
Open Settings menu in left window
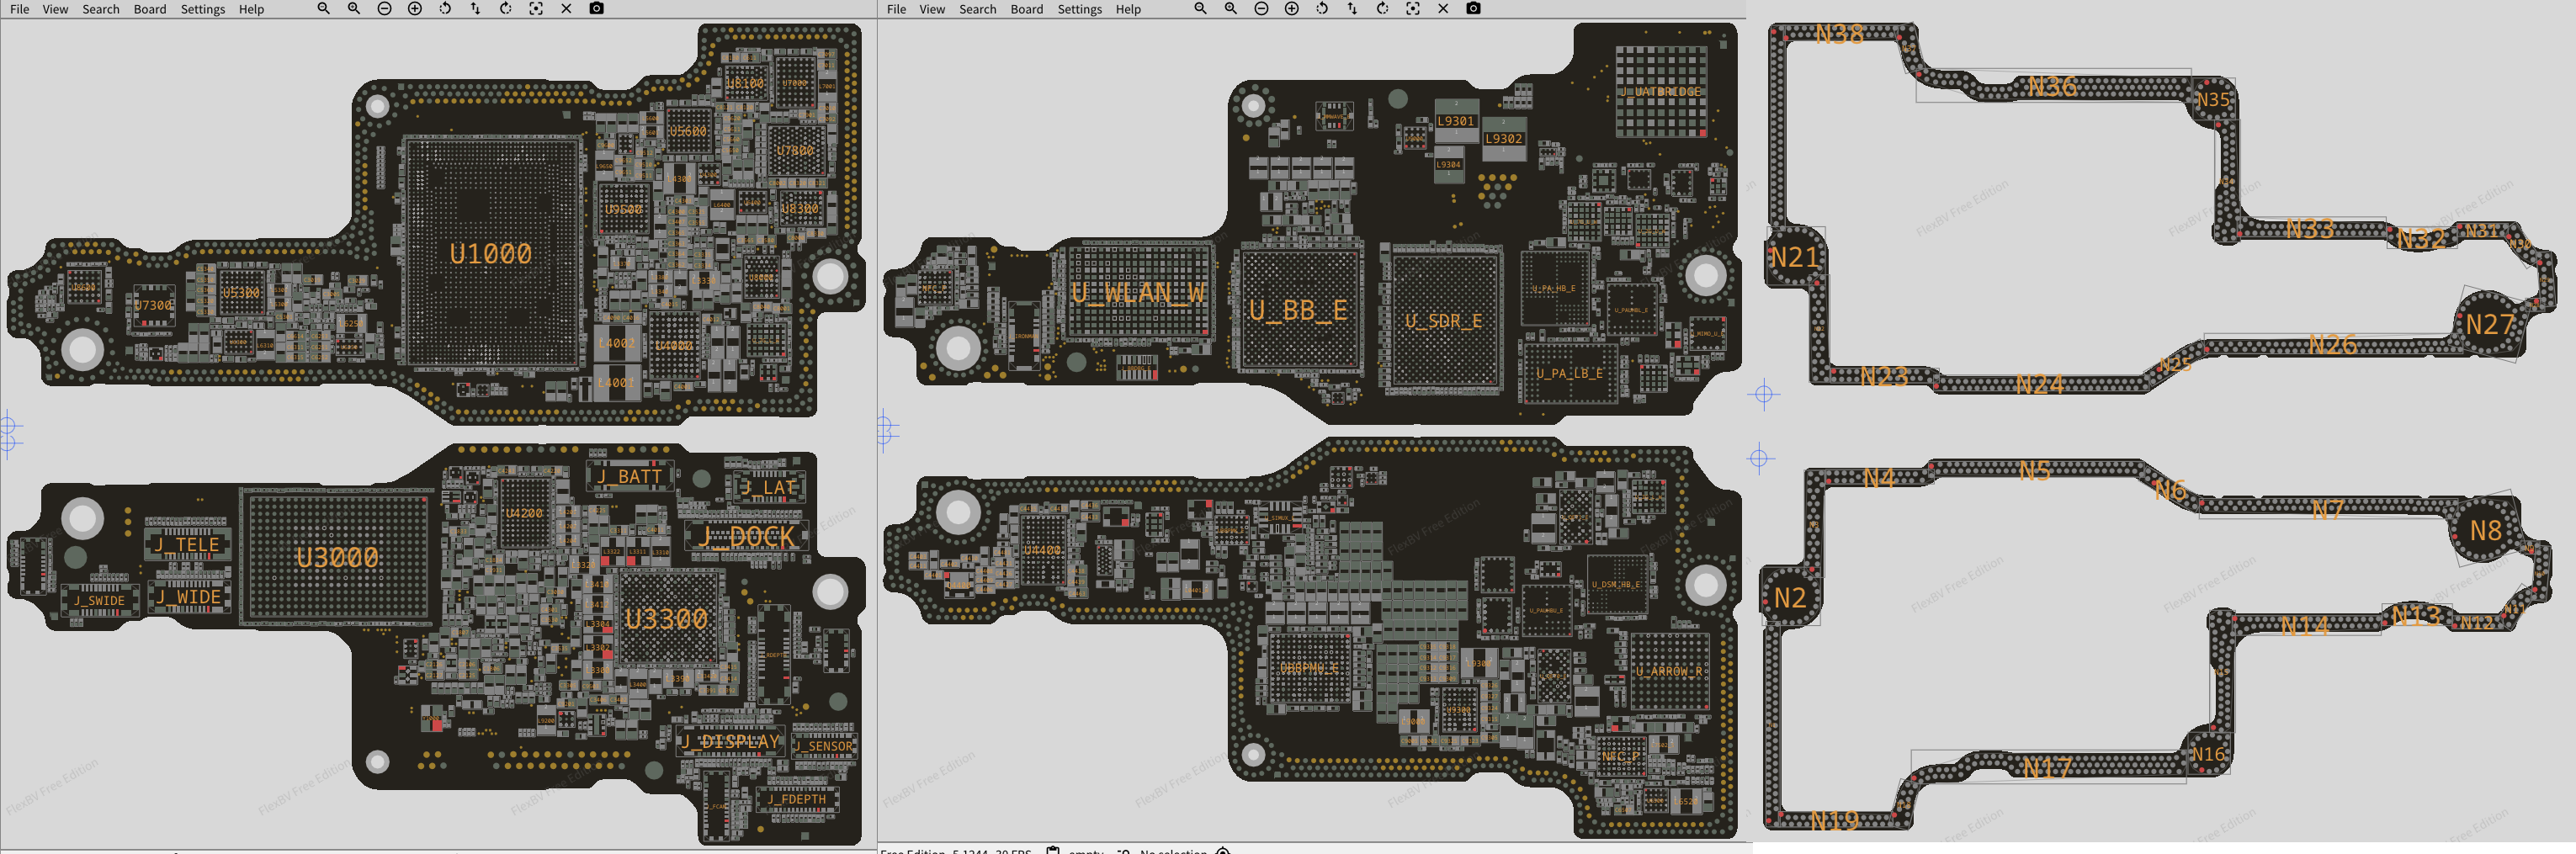[202, 9]
